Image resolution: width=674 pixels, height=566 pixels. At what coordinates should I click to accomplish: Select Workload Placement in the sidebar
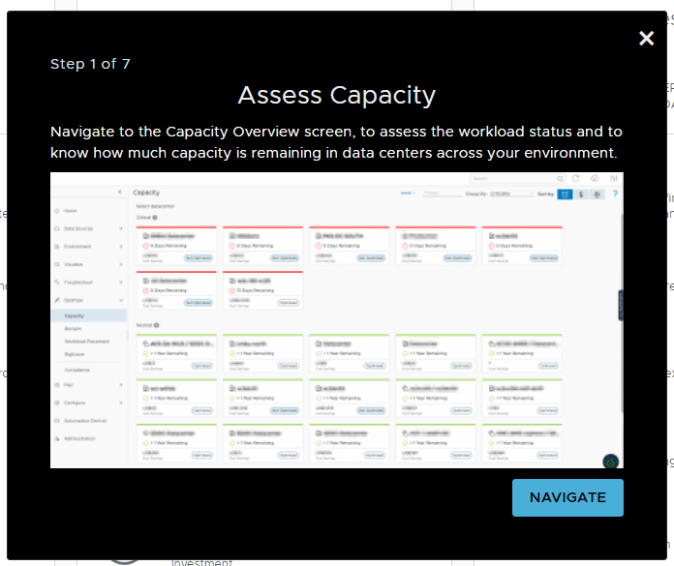[x=87, y=342]
